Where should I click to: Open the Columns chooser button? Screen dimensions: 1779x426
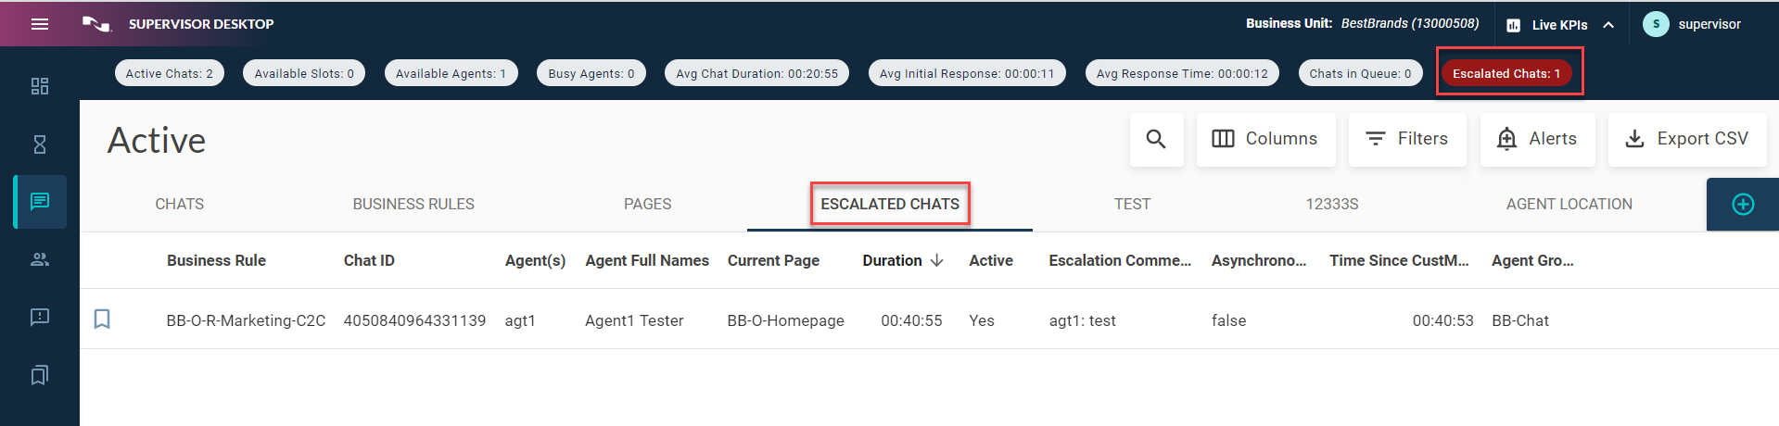click(1265, 139)
